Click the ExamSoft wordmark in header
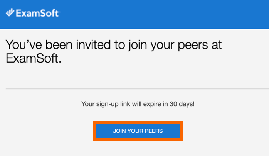Viewport: 269px width, 156px height. [x=37, y=13]
